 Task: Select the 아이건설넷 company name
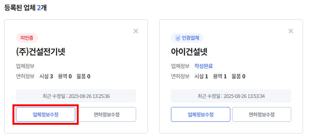(x=189, y=52)
